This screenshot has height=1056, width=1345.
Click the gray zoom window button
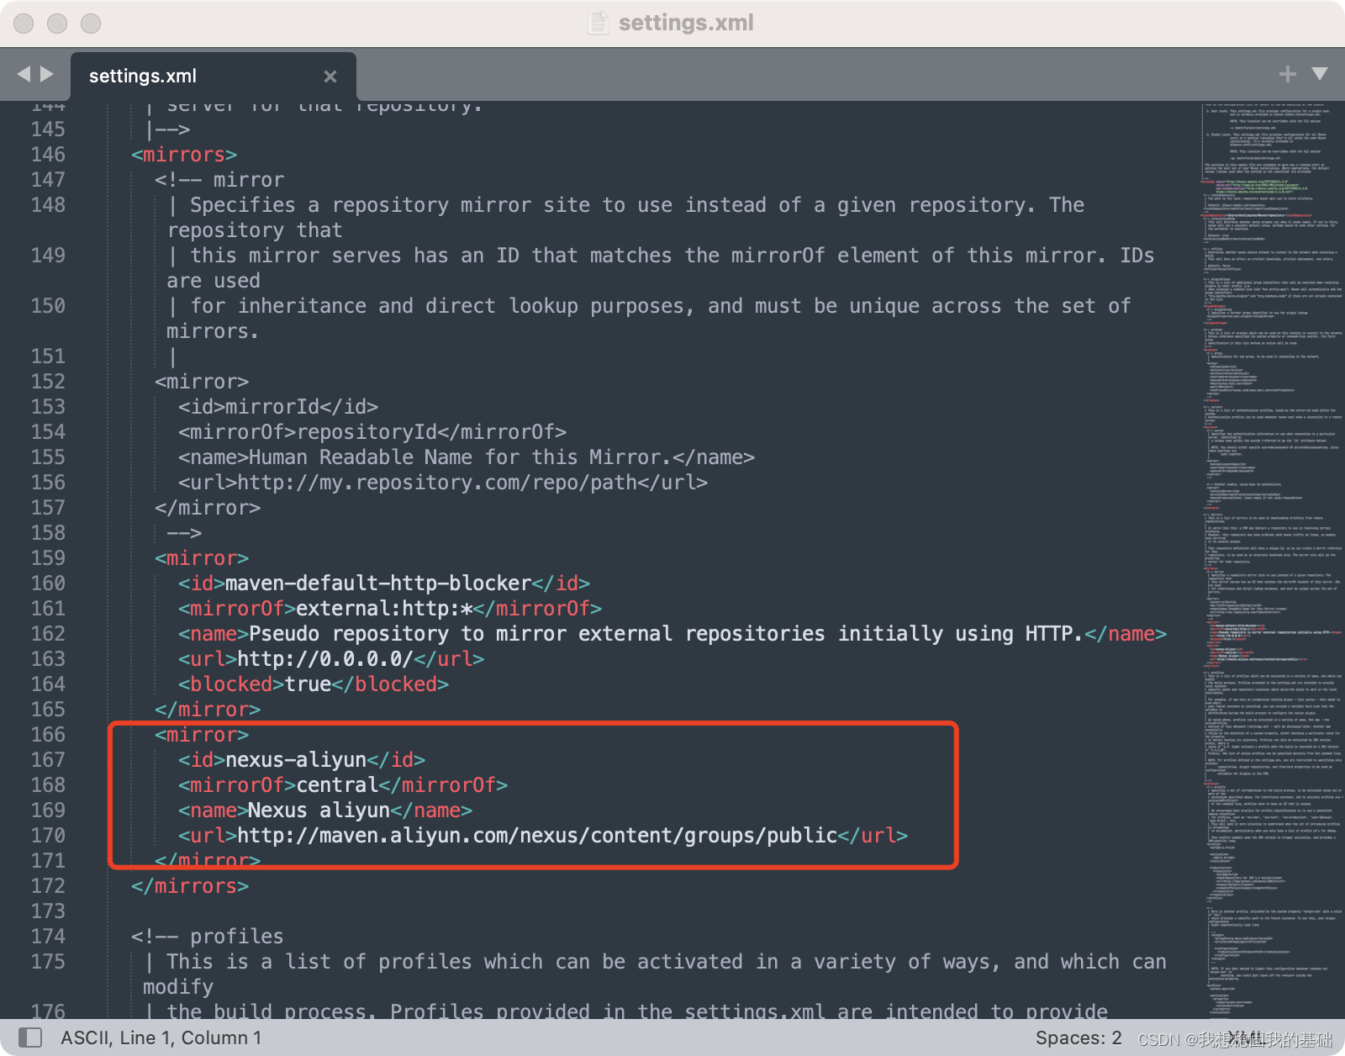pyautogui.click(x=91, y=24)
